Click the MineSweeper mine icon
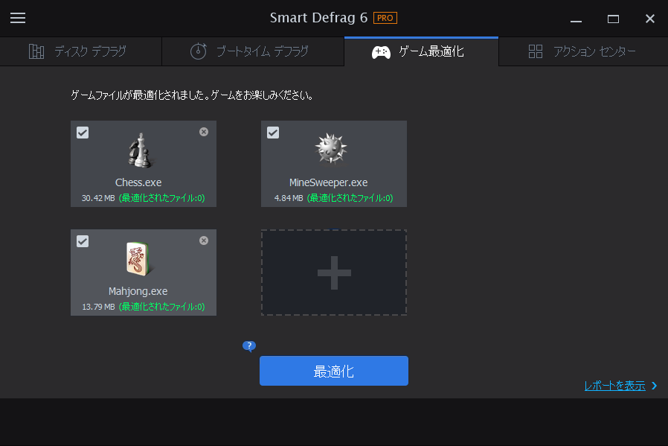This screenshot has width=668, height=446. (x=331, y=149)
